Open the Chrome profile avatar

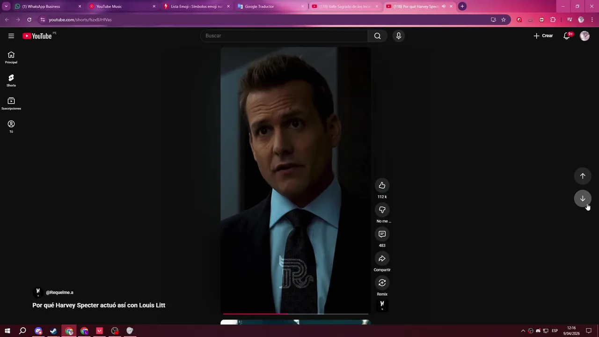581,20
